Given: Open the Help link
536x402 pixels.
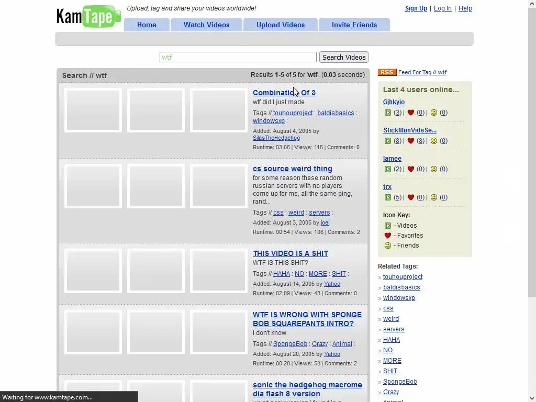Looking at the screenshot, I should point(465,8).
